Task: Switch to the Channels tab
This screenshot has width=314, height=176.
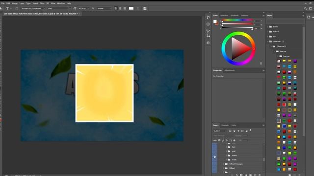Action: [225, 125]
